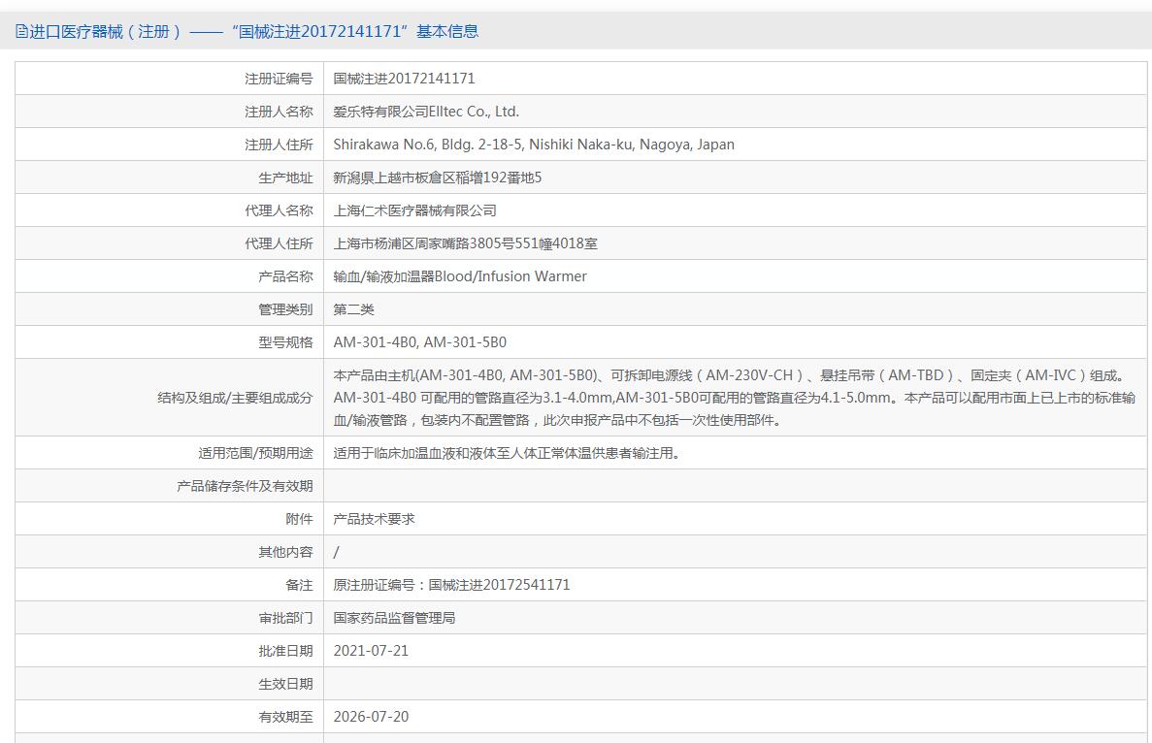The height and width of the screenshot is (743, 1152).
Task: Click the 生效日期 label
Action: click(285, 684)
